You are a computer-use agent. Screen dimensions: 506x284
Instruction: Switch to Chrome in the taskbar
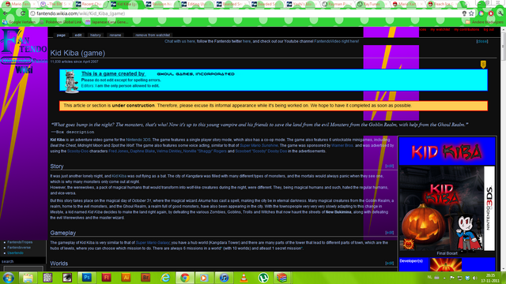pos(185,278)
